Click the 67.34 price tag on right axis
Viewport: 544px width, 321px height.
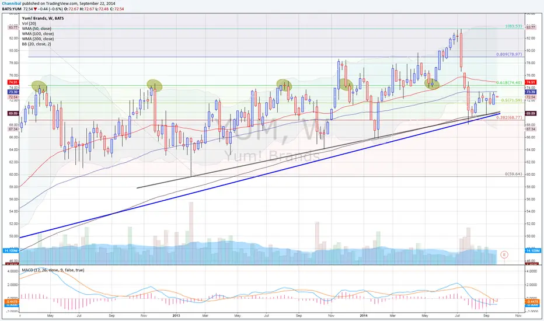point(531,129)
